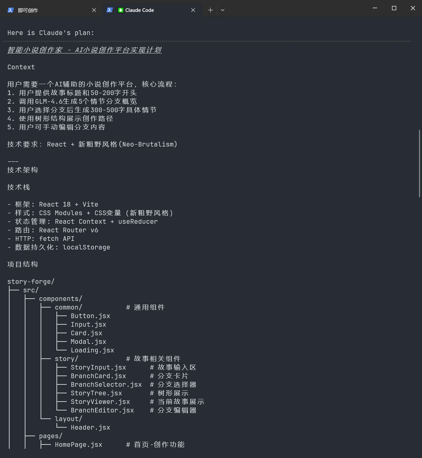Screen dimensions: 422x458
Task: Select HomePage.jsx under pages/
Action: point(79,444)
